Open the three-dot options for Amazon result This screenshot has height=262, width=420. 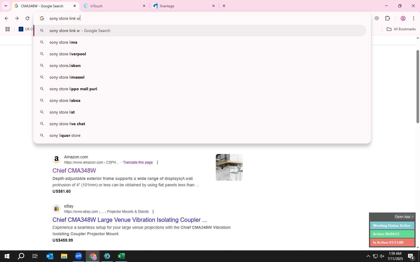point(157,162)
